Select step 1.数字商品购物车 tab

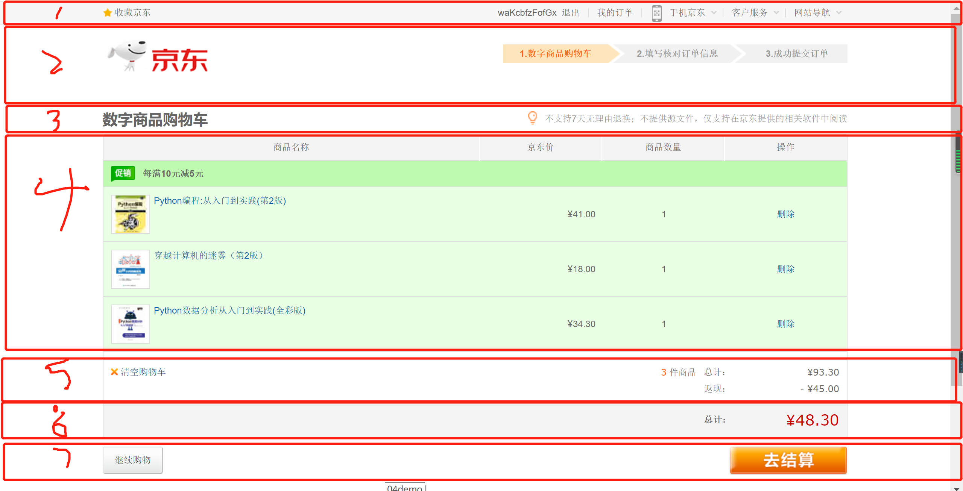(x=556, y=54)
